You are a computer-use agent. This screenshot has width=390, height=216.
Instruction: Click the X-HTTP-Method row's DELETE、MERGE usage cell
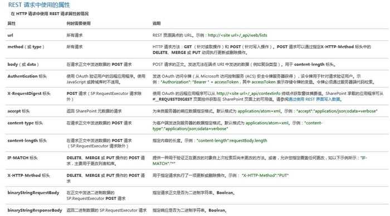pyautogui.click(x=106, y=178)
